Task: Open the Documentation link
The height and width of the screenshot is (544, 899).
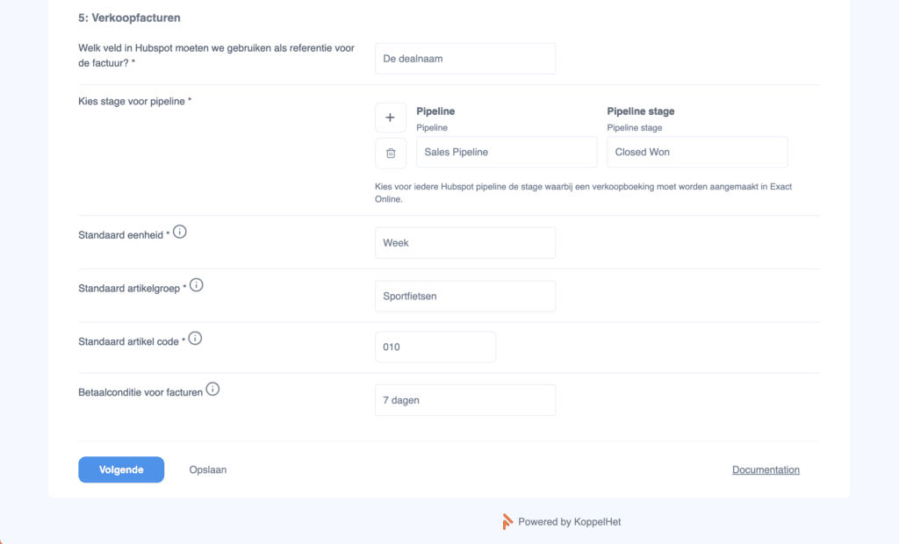Action: coord(765,469)
